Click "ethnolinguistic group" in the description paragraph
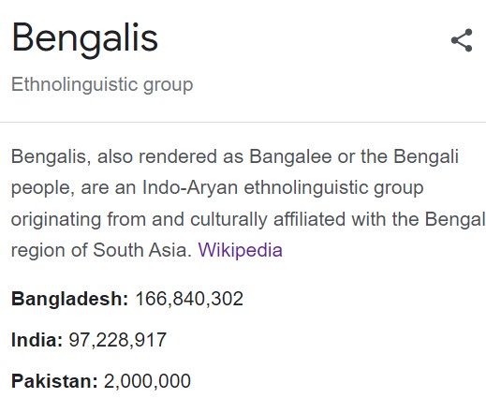486x413 pixels. click(333, 187)
